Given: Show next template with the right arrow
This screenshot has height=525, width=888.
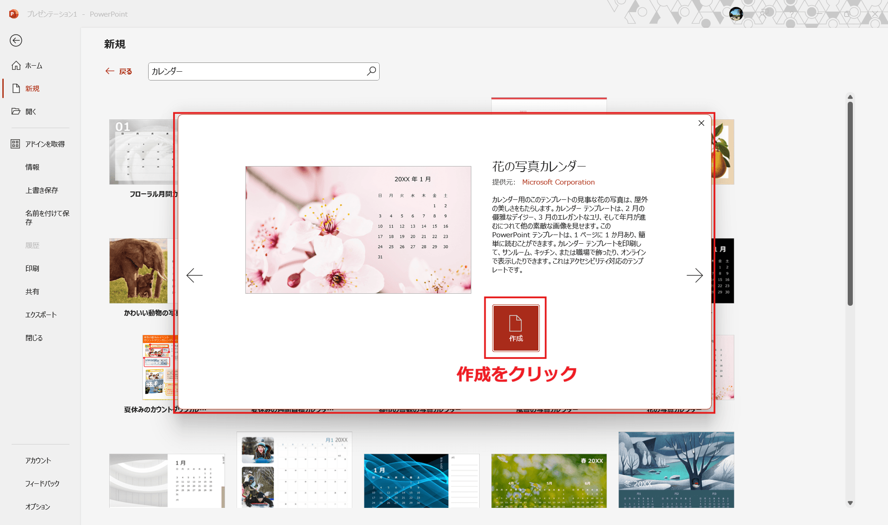Looking at the screenshot, I should coord(695,275).
